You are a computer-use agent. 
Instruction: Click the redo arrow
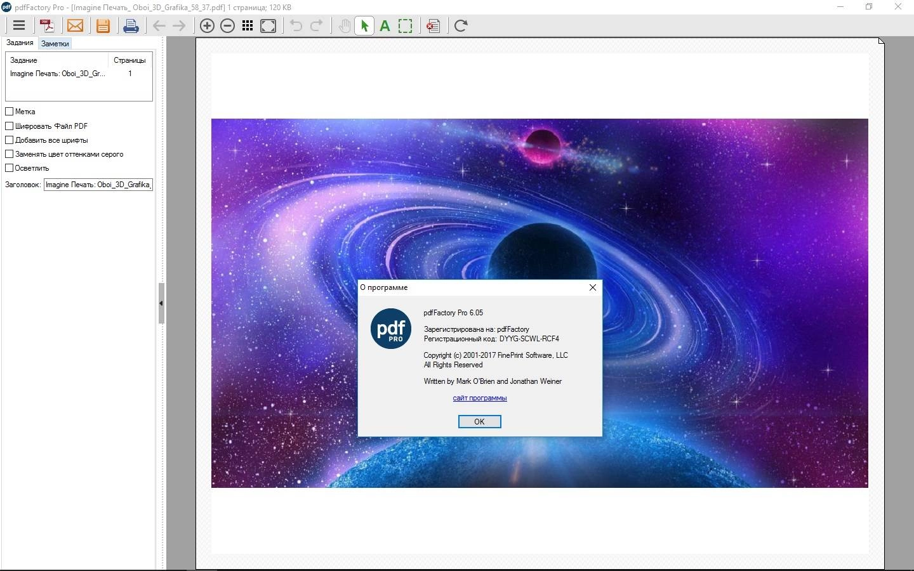pos(316,25)
